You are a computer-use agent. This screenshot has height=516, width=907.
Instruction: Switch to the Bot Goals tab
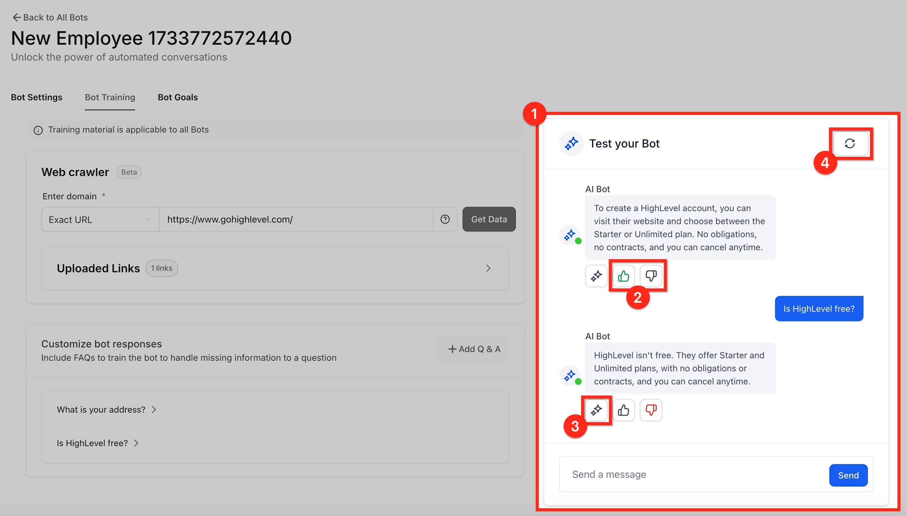(178, 97)
